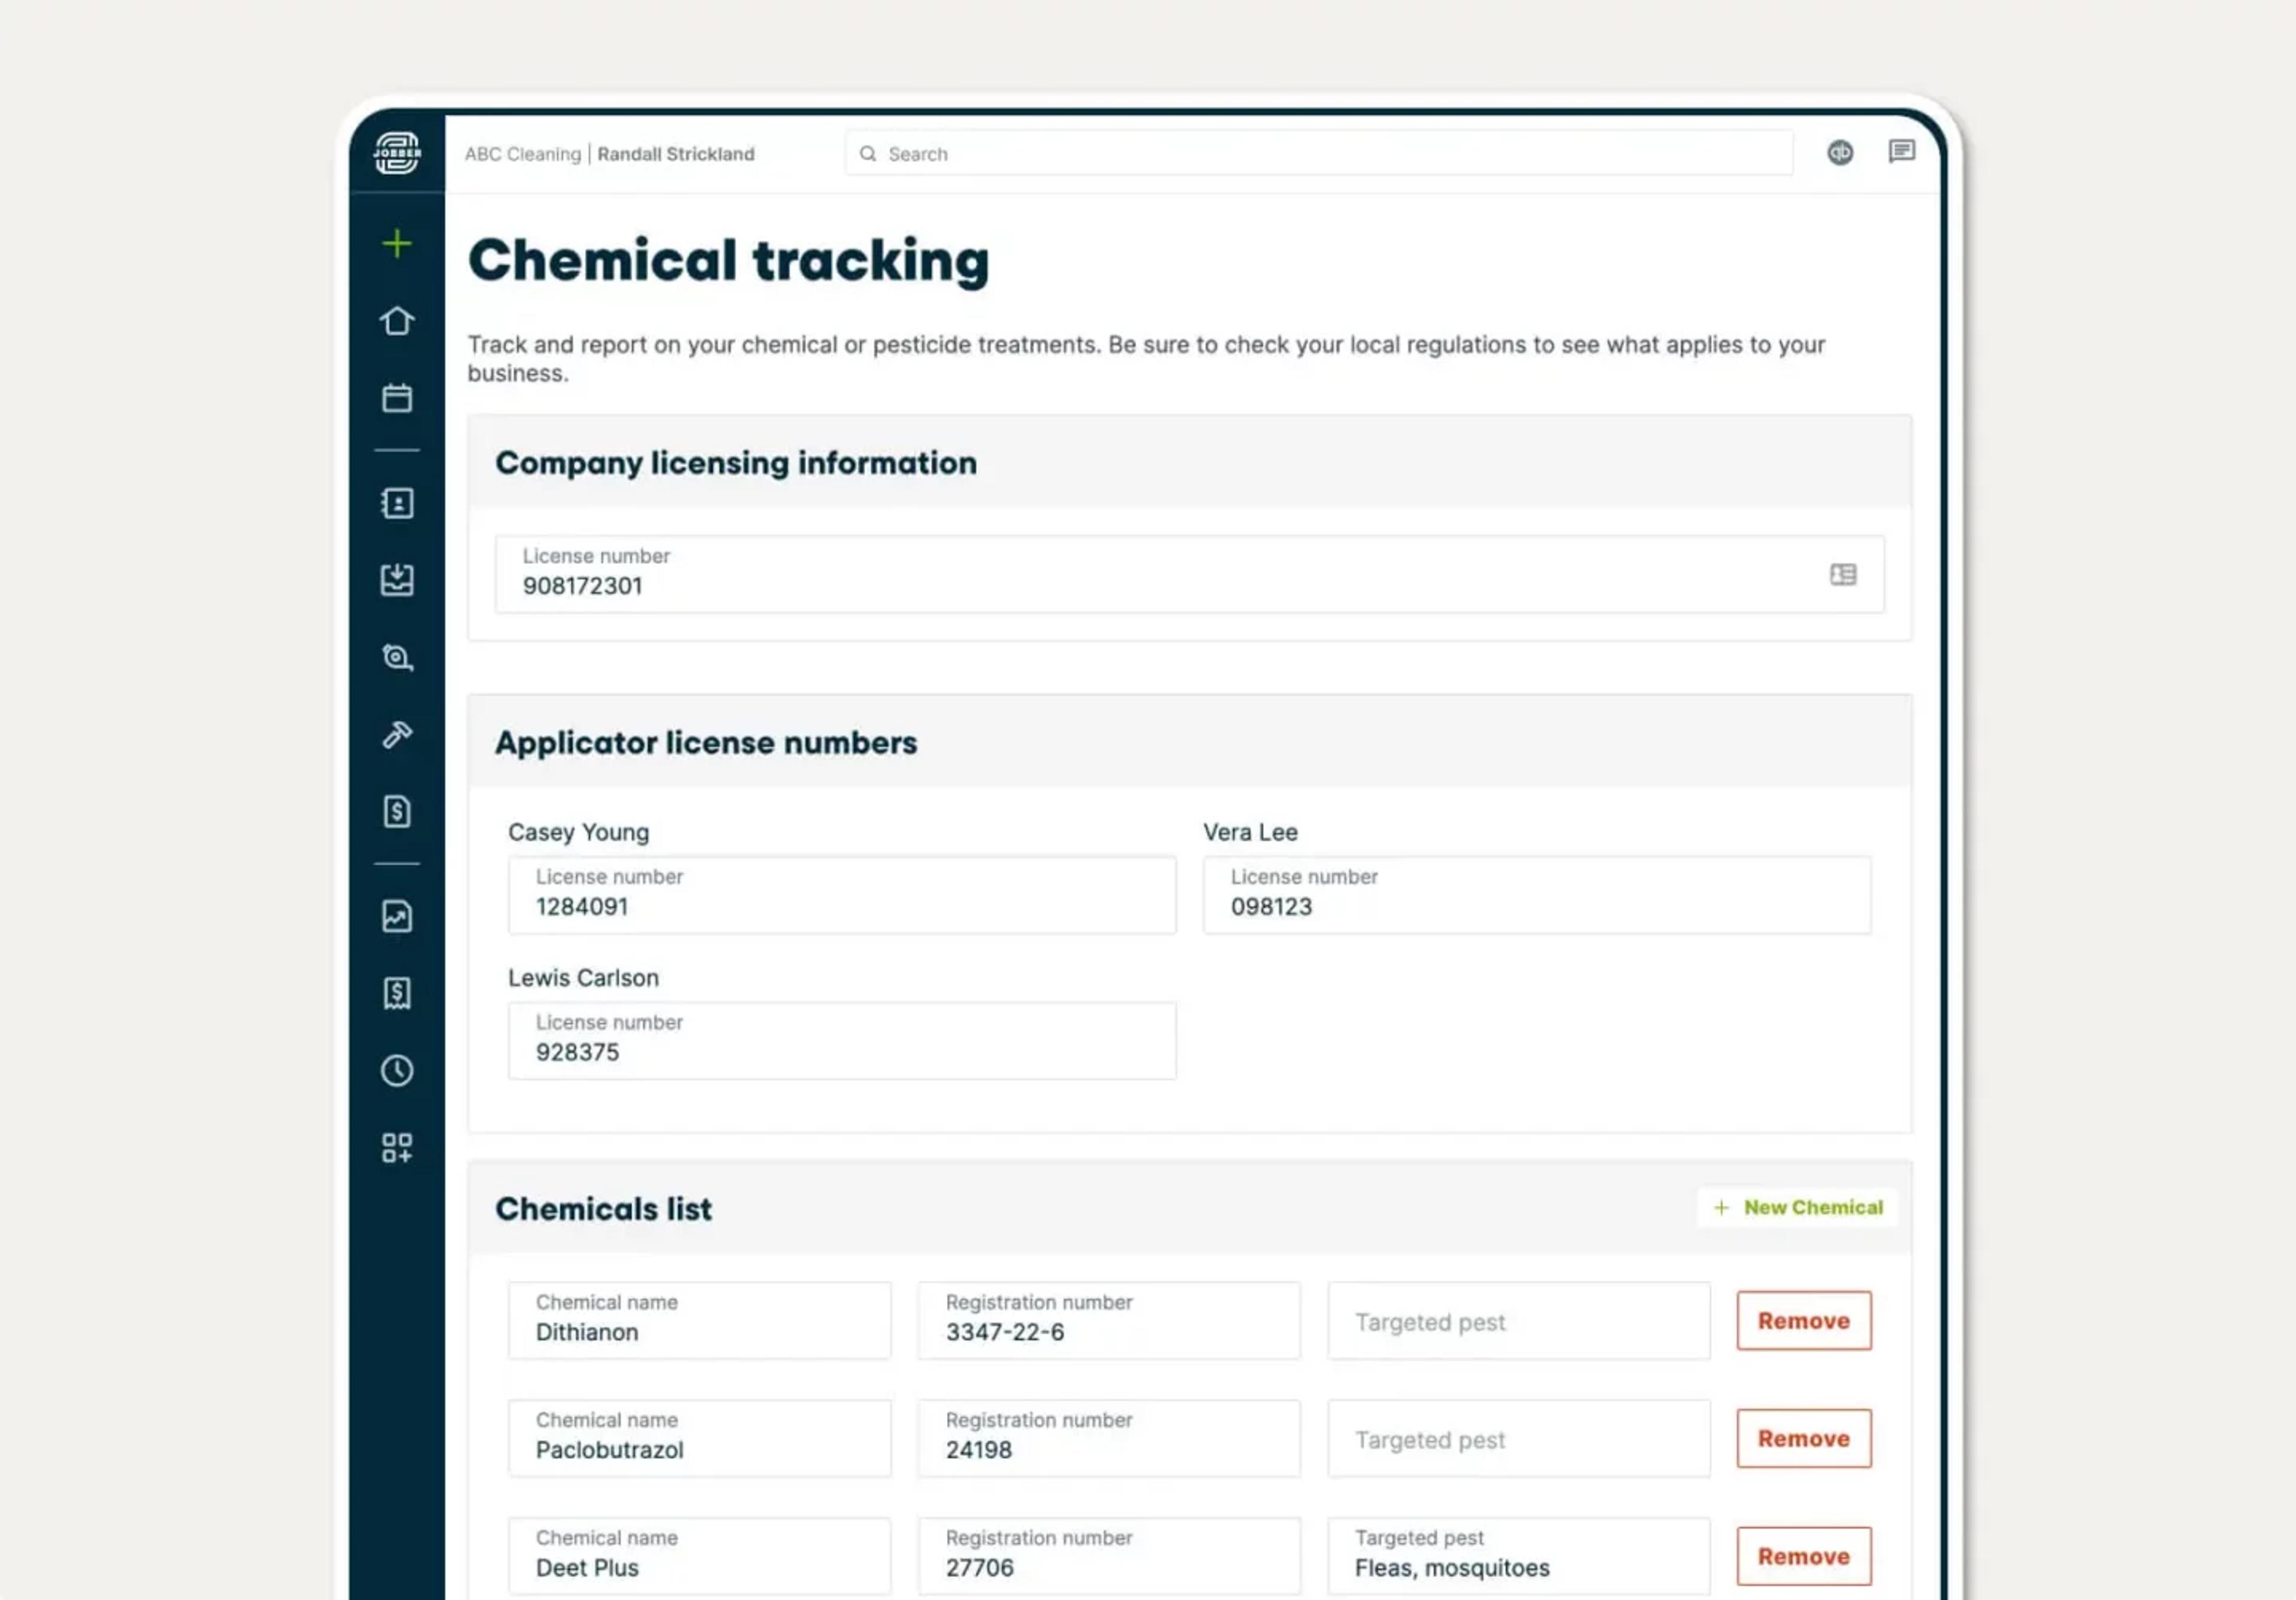Edit the Deet Plus chemical name field

[699, 1556]
